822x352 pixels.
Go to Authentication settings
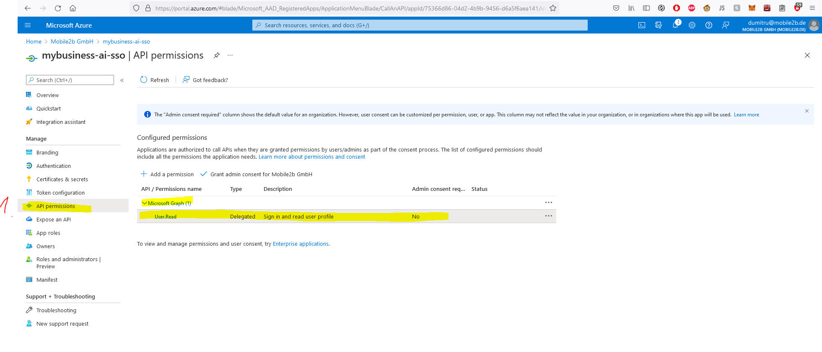coord(54,166)
